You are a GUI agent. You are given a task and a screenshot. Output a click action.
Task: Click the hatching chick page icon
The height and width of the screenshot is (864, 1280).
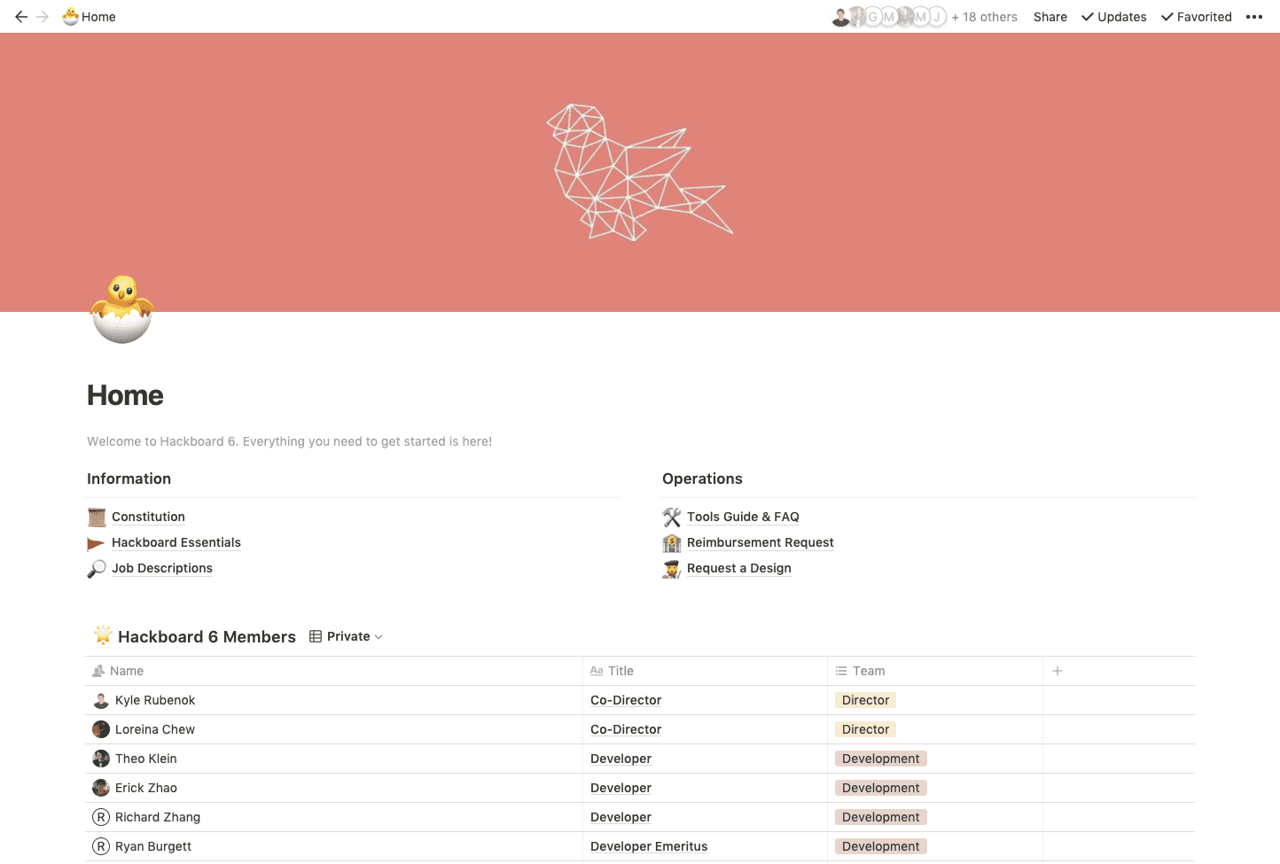click(121, 308)
